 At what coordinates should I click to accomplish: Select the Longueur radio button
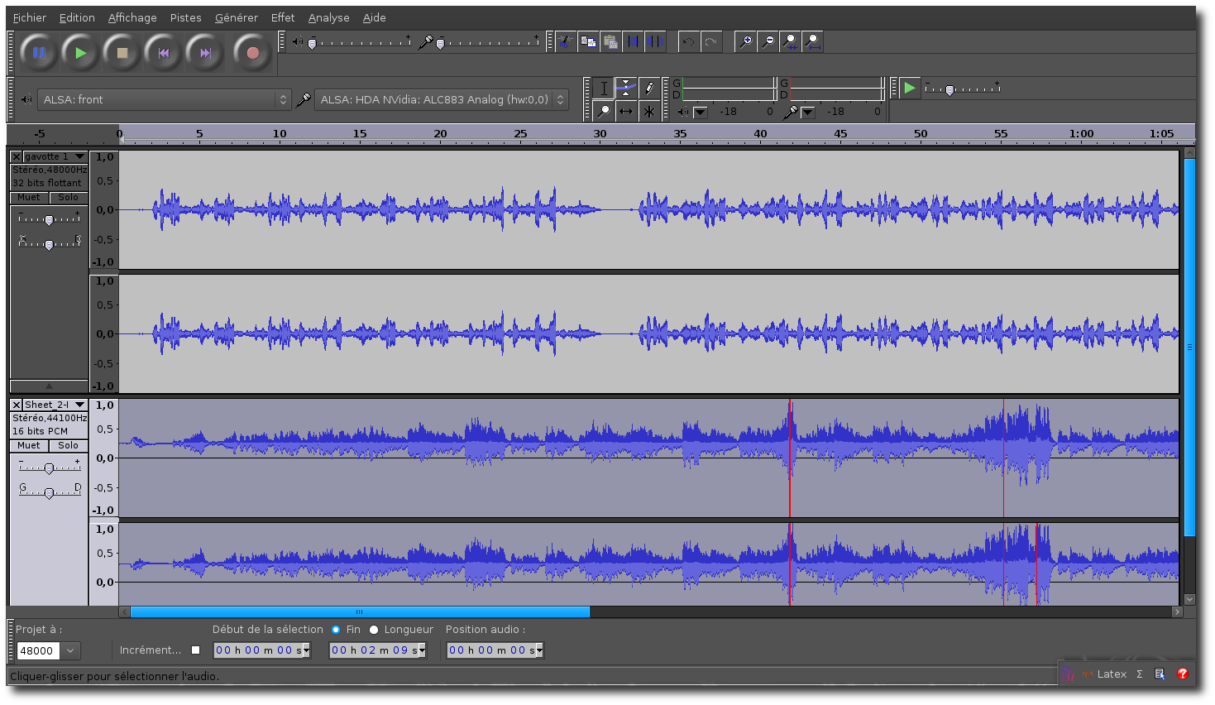374,630
